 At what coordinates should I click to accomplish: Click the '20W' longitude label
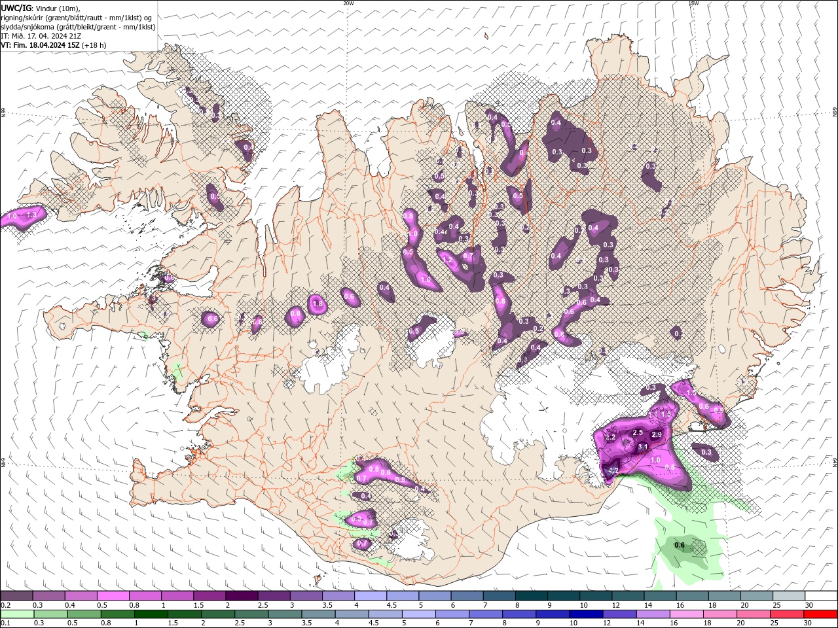pos(348,3)
